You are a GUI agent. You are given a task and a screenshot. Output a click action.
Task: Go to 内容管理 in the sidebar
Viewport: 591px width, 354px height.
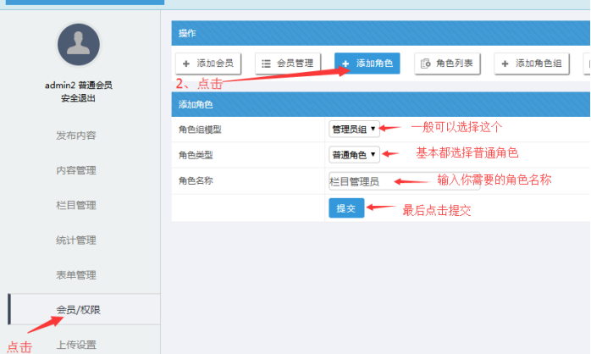click(75, 170)
